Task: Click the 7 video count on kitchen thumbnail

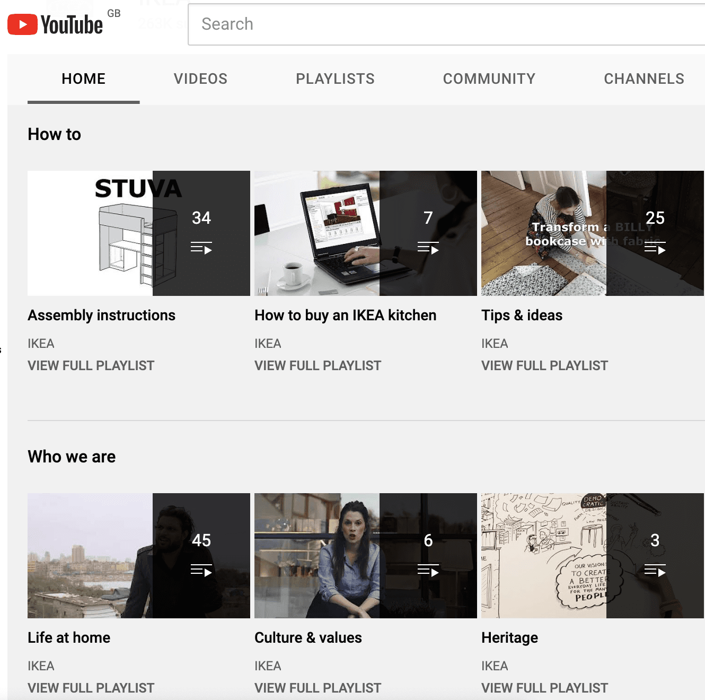Action: [428, 218]
